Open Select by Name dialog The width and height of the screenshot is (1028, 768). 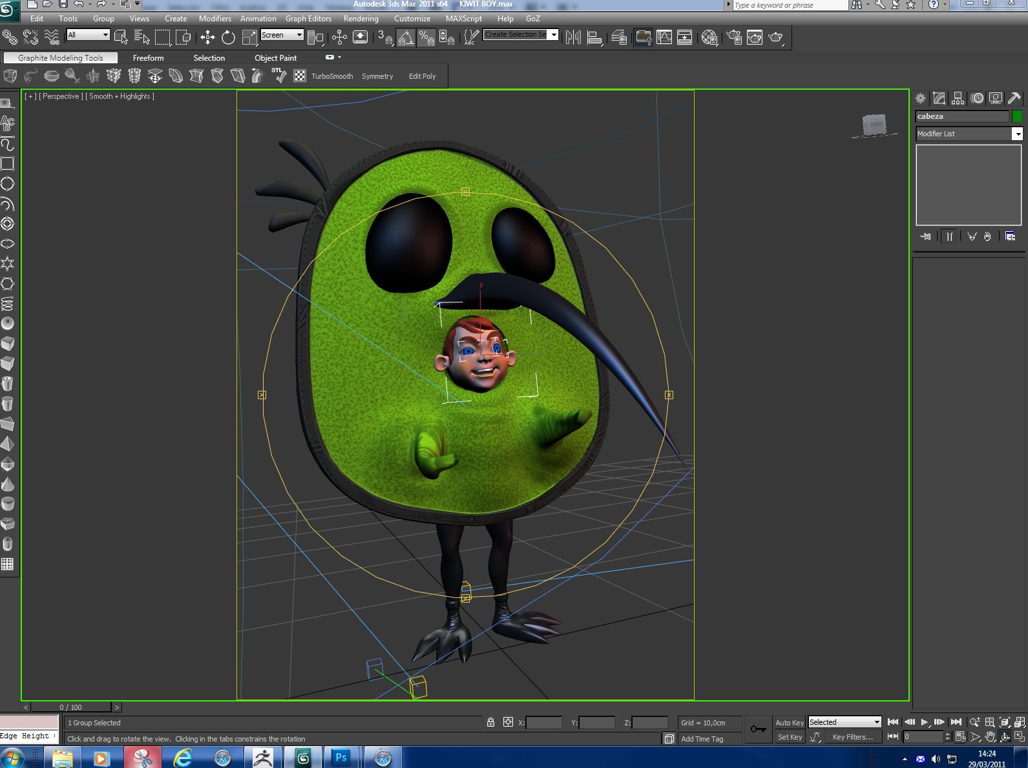click(142, 37)
